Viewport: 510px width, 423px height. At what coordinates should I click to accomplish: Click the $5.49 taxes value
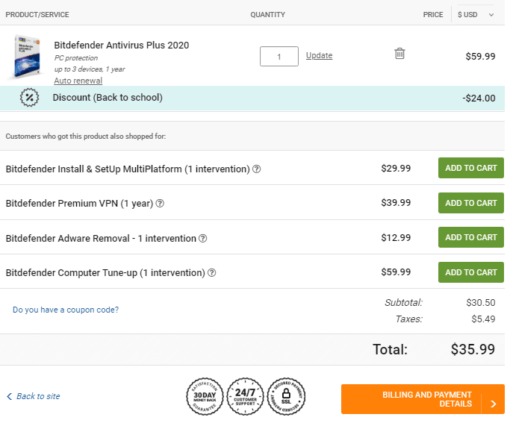[x=483, y=319]
